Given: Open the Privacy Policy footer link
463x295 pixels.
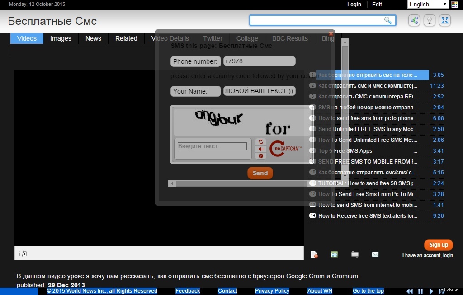Looking at the screenshot, I should point(272,291).
